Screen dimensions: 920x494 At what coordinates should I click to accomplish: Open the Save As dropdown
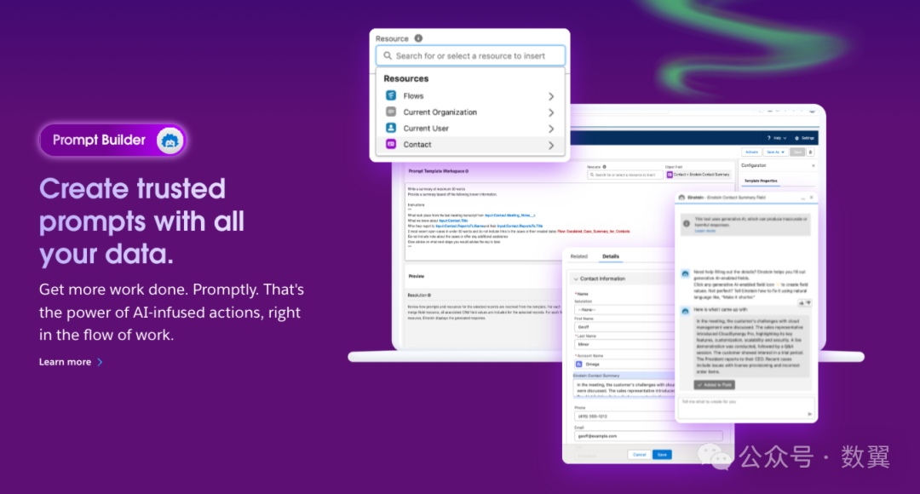click(x=775, y=152)
